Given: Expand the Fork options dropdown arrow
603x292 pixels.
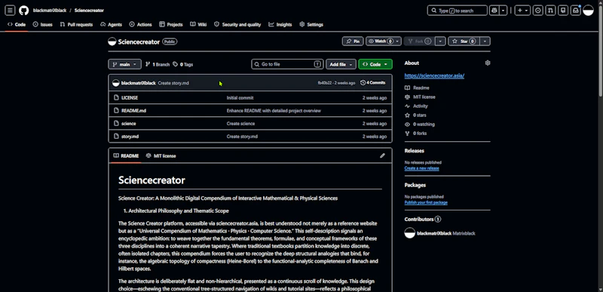Looking at the screenshot, I should (441, 41).
